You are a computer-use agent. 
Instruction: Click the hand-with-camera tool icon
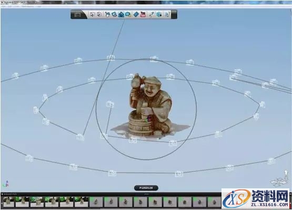pos(107,14)
